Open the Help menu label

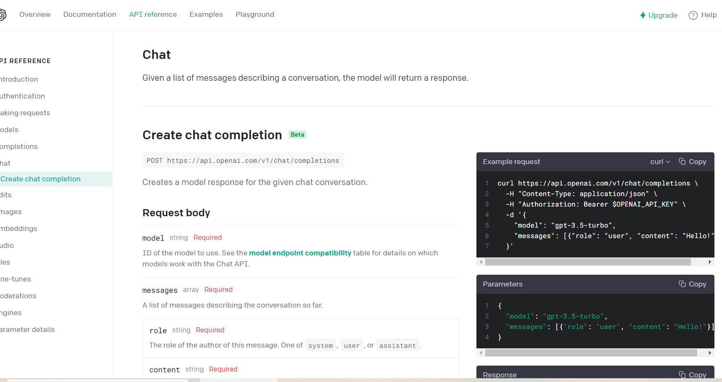[x=709, y=15]
